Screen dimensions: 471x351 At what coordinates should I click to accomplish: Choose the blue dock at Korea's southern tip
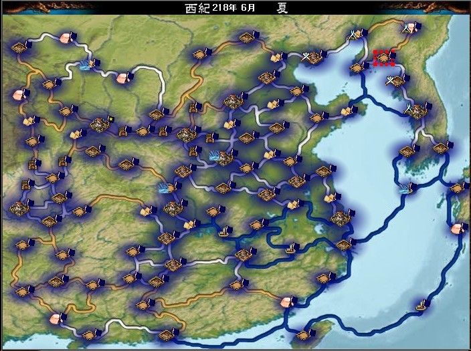tap(404, 189)
